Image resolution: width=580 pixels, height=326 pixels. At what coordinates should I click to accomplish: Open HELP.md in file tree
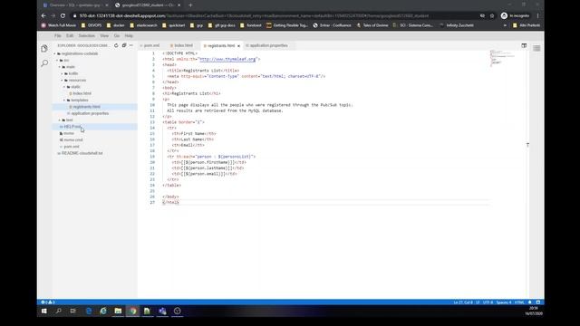[72, 127]
